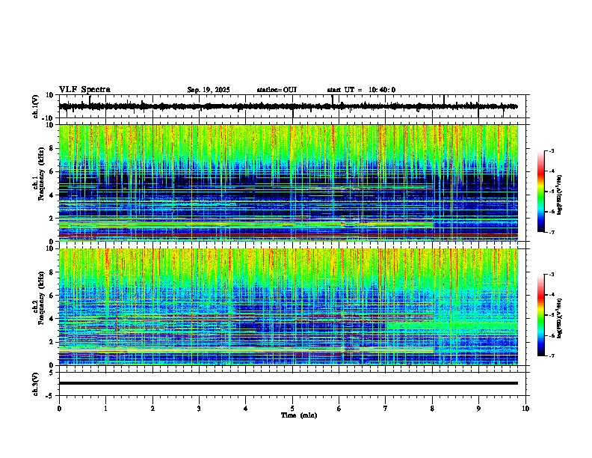The image size is (592, 458).
Task: Click the date "Sep. 19, 2025" header
Action: click(209, 90)
